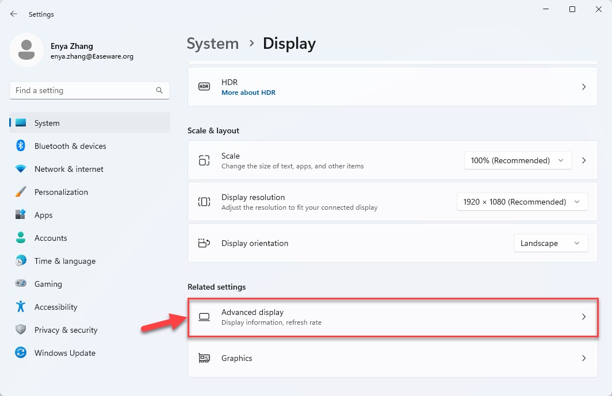
Task: Click the Gaming controller icon
Action: (x=21, y=283)
